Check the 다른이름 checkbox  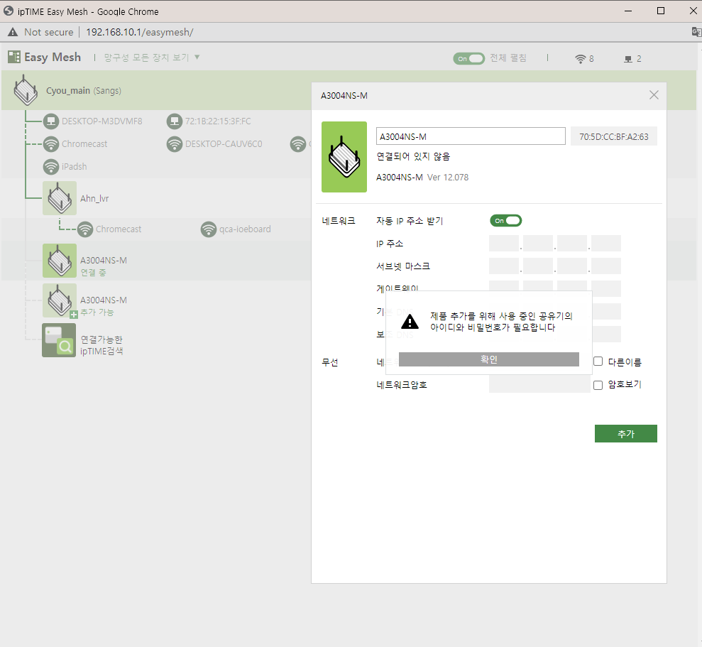598,361
